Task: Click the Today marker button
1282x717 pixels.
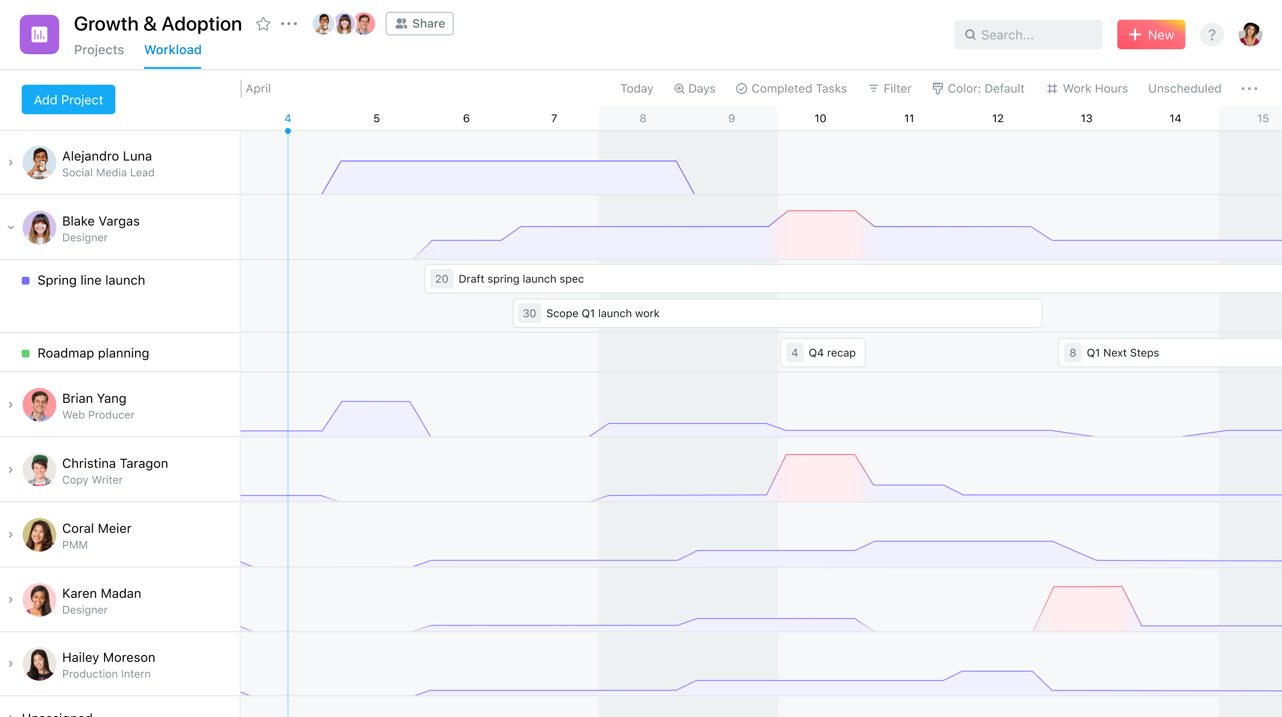Action: (x=636, y=88)
